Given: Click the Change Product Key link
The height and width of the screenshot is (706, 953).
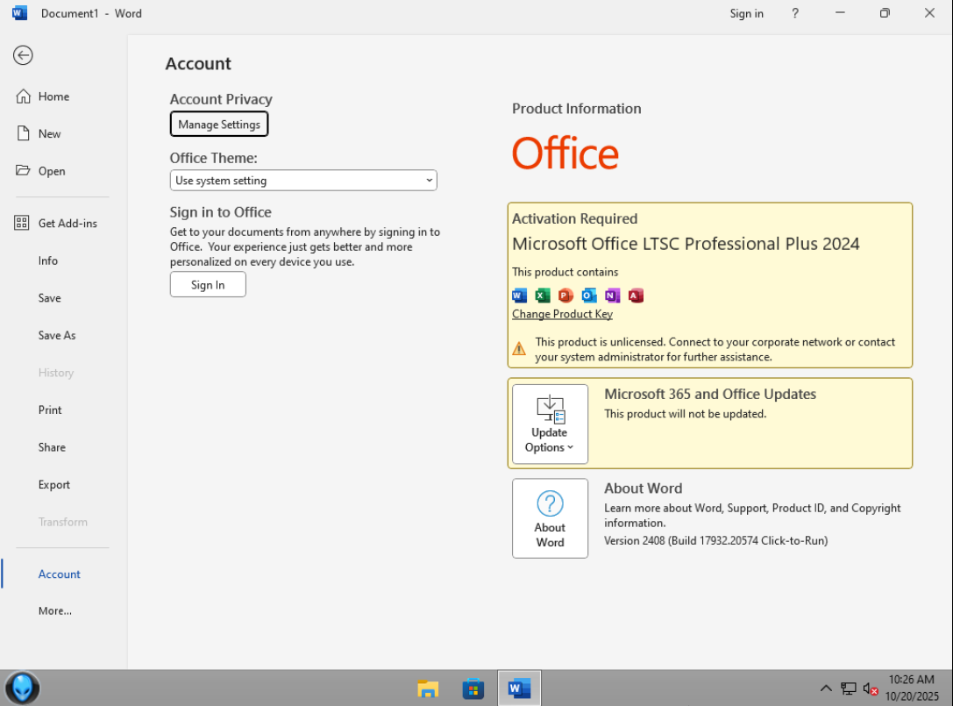Looking at the screenshot, I should click(x=562, y=314).
